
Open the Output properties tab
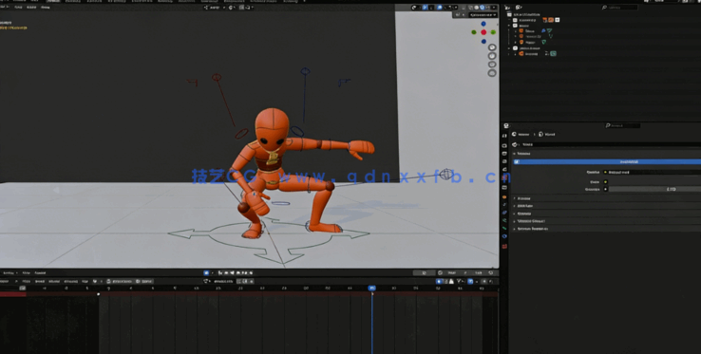click(504, 154)
